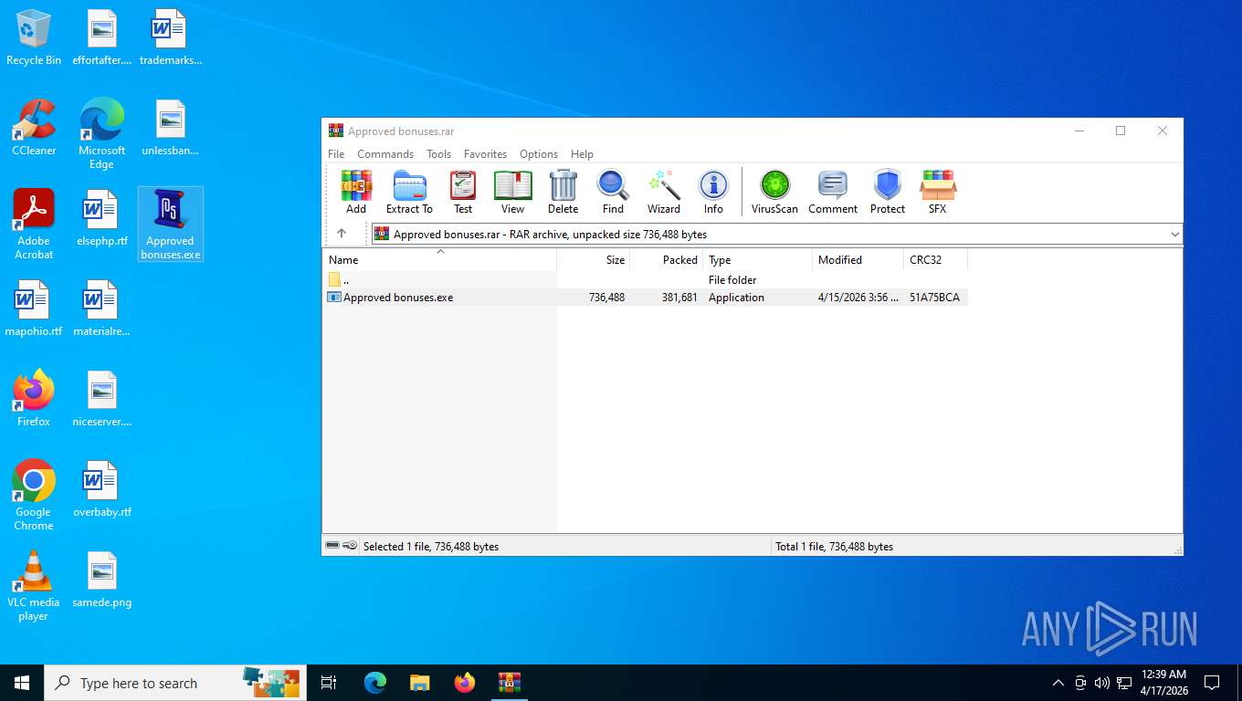Click the Windows Start button
This screenshot has height=701, width=1242.
click(x=22, y=683)
